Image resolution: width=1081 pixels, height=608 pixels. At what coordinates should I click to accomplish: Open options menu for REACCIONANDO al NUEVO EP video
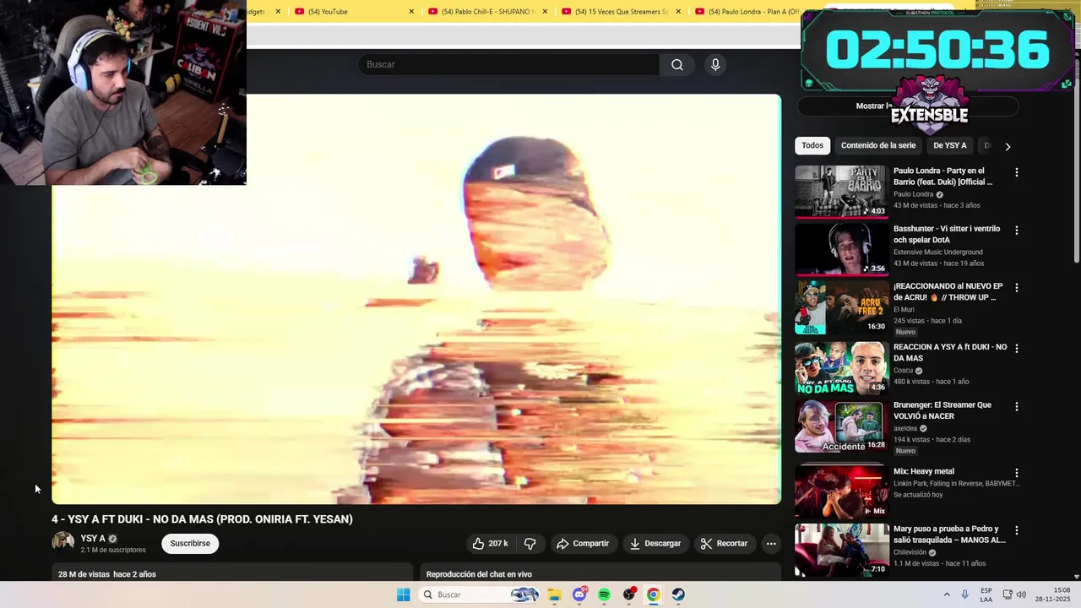(1017, 288)
